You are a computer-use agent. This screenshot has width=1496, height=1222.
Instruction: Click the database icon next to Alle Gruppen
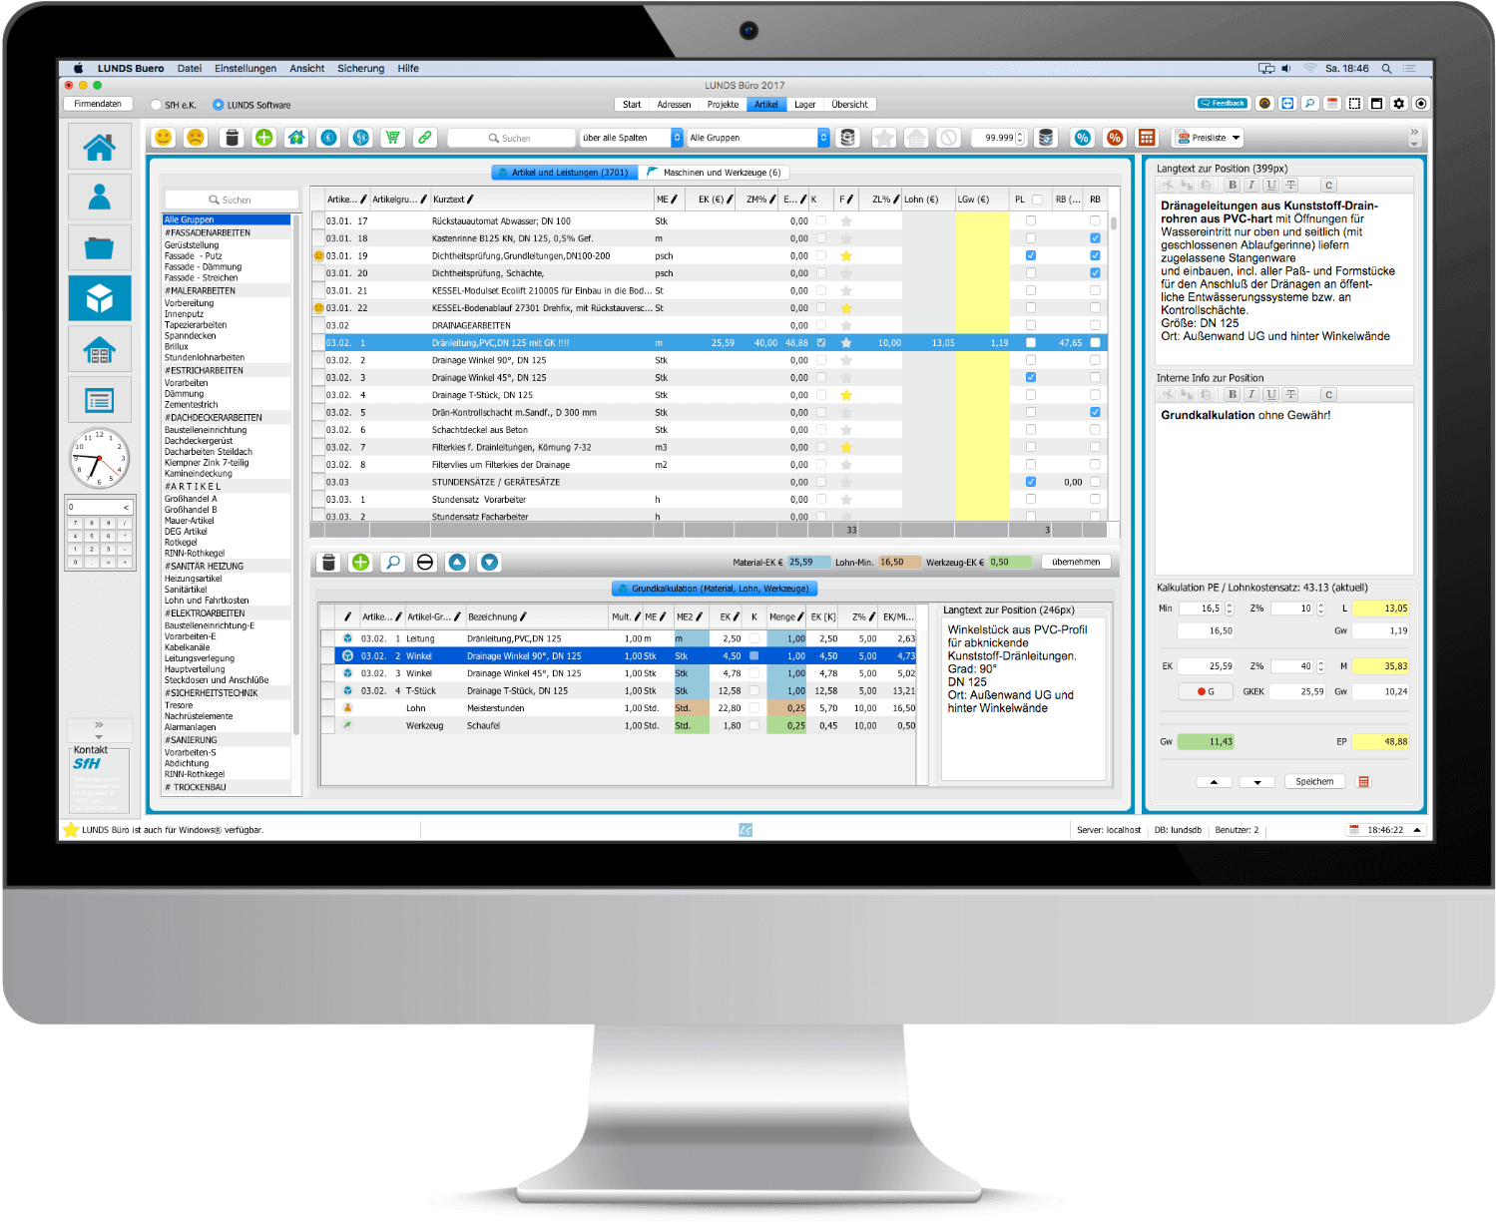pyautogui.click(x=847, y=138)
